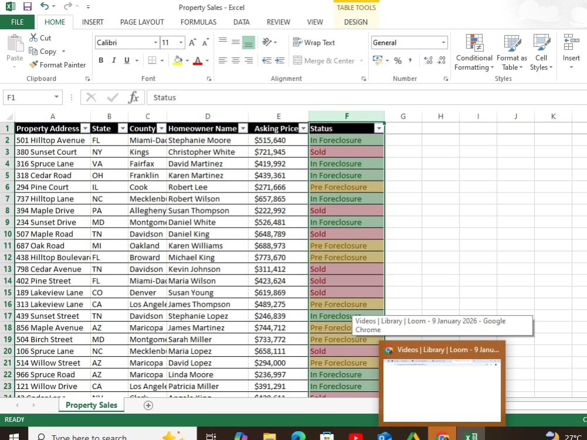Align text left in the cell
The width and height of the screenshot is (587, 440).
point(222,60)
